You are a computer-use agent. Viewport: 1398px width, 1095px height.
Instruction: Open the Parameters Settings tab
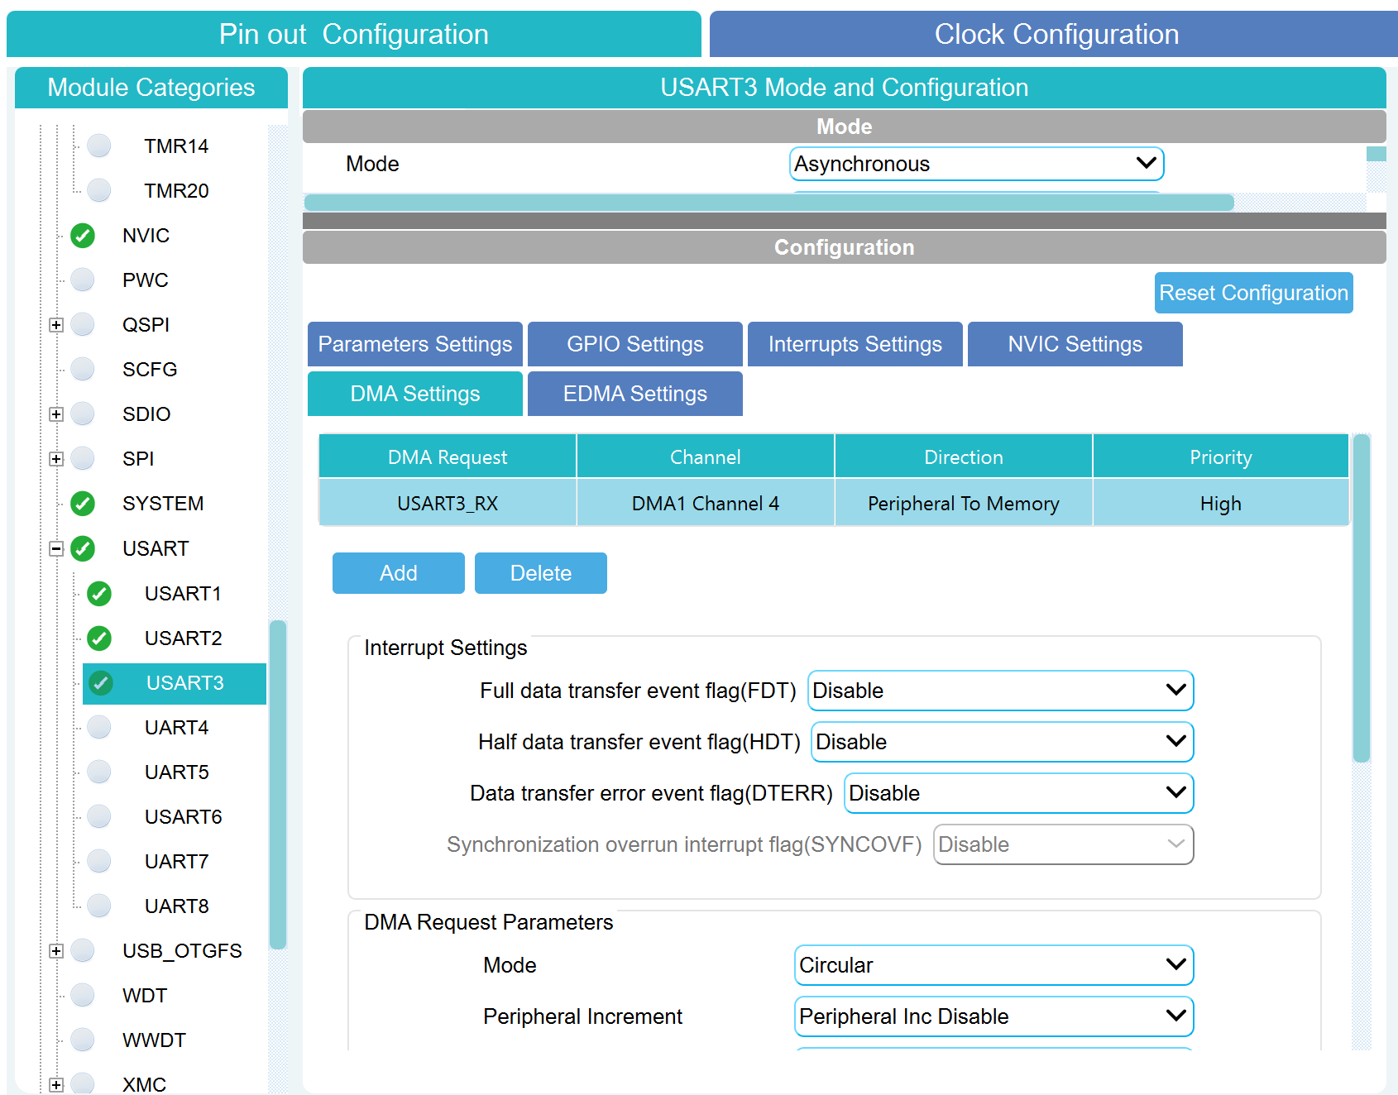click(x=415, y=344)
